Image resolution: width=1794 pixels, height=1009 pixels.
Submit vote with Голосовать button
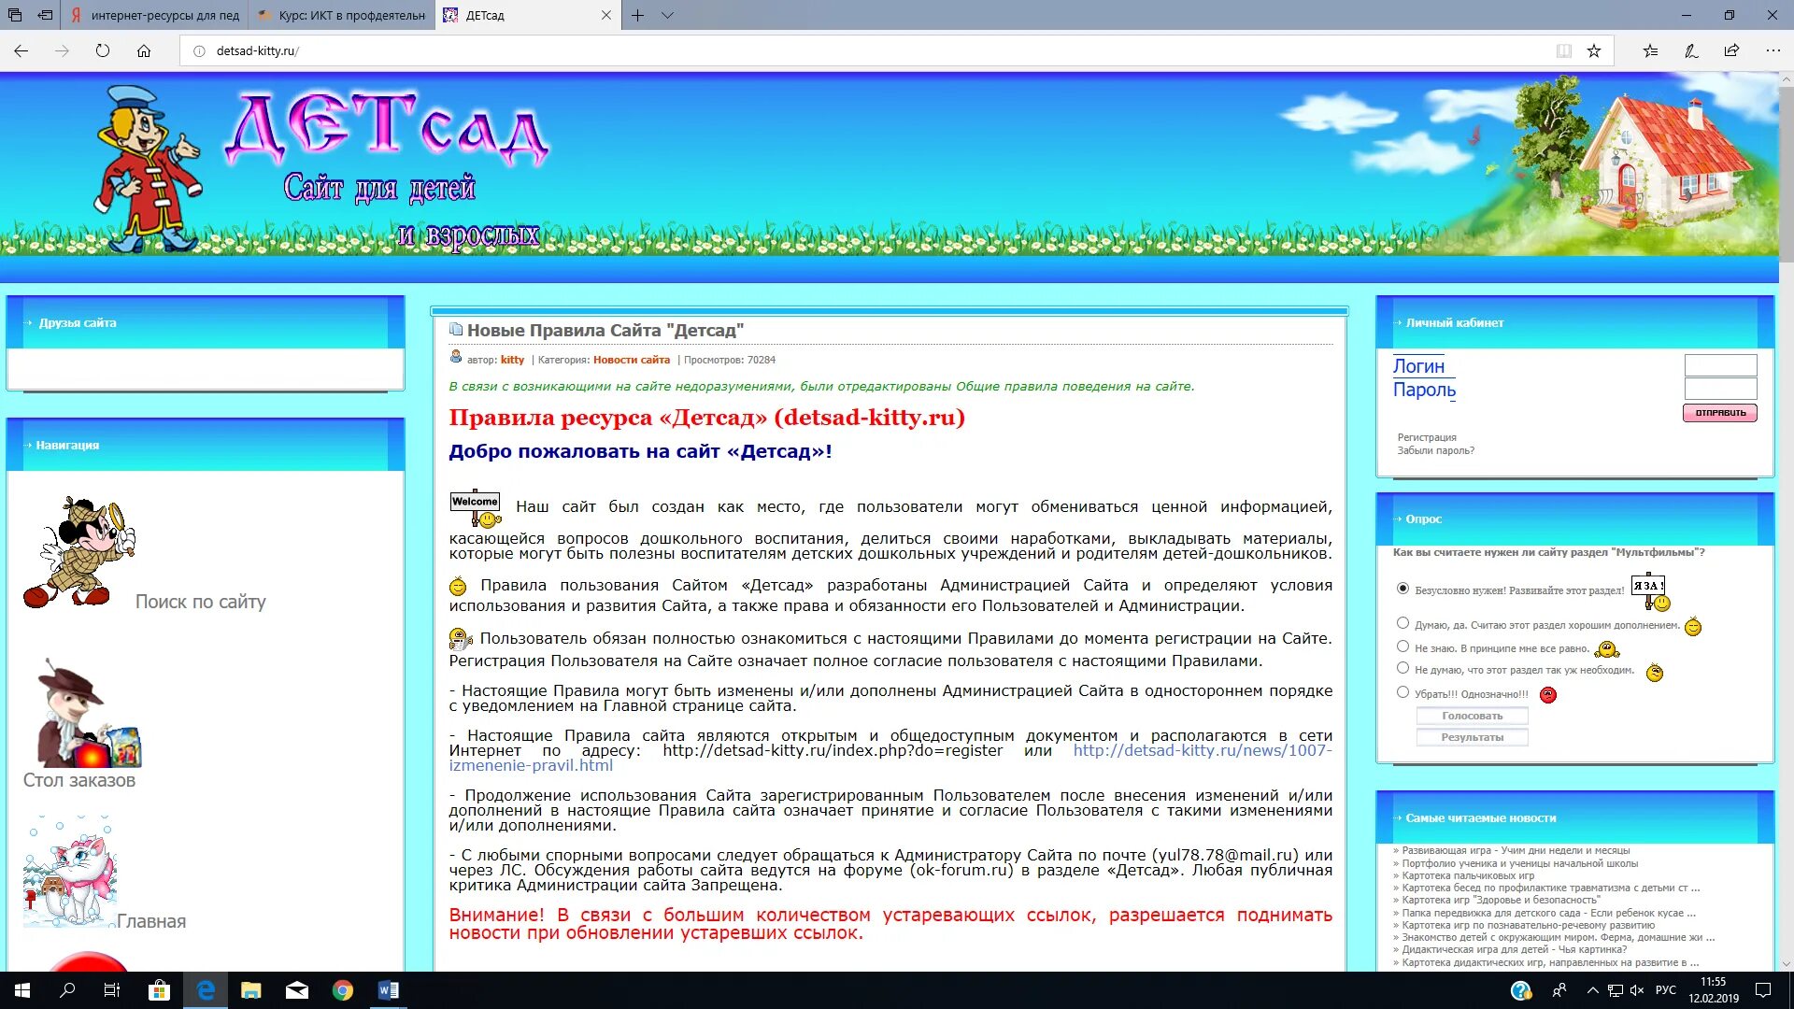(x=1472, y=716)
